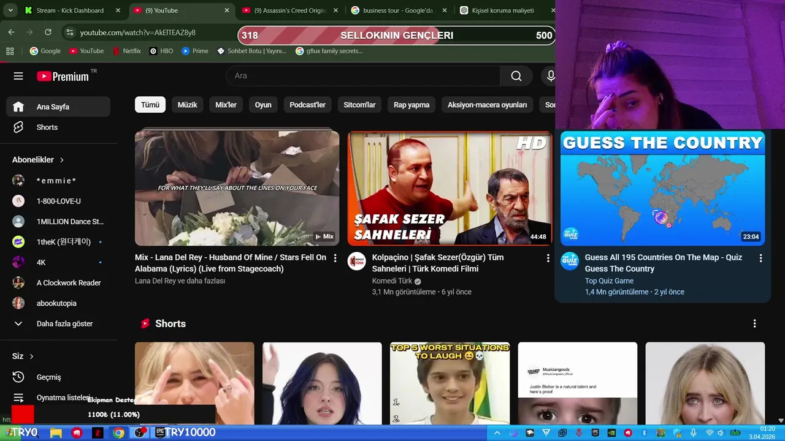This screenshot has width=785, height=441.
Task: Open Epic Games Launcher from taskbar
Action: pos(159,432)
